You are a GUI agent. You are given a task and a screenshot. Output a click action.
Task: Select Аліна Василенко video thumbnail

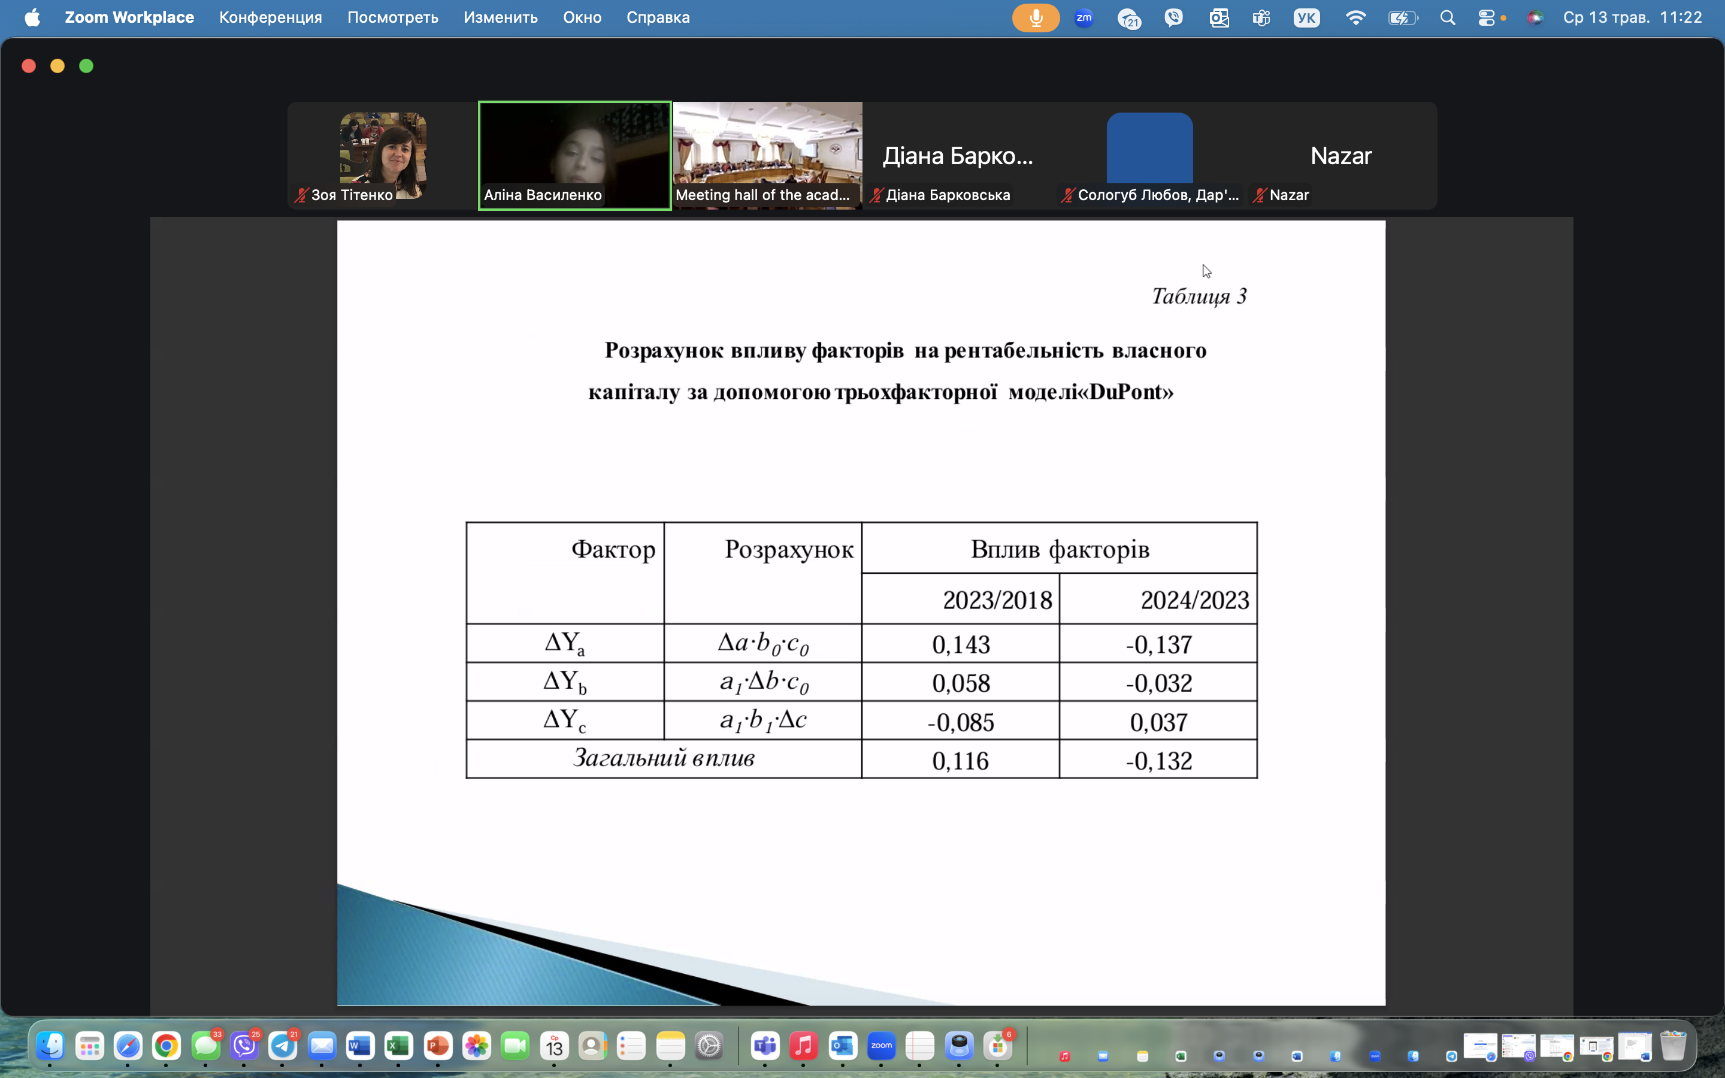pyautogui.click(x=574, y=156)
